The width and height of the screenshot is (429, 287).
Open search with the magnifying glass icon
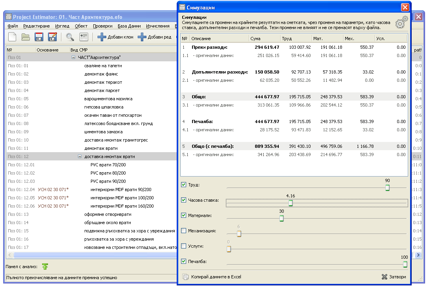click(x=70, y=37)
